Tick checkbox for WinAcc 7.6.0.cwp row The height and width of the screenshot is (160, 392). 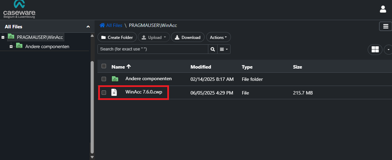104,93
